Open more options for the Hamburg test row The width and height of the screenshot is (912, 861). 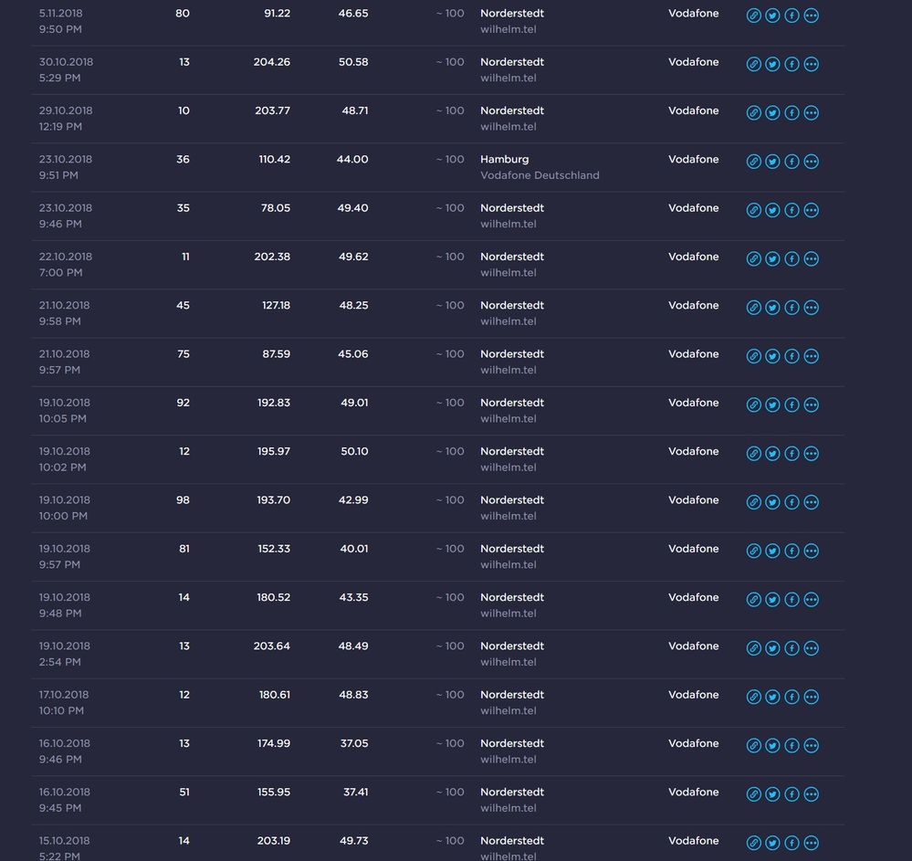812,162
